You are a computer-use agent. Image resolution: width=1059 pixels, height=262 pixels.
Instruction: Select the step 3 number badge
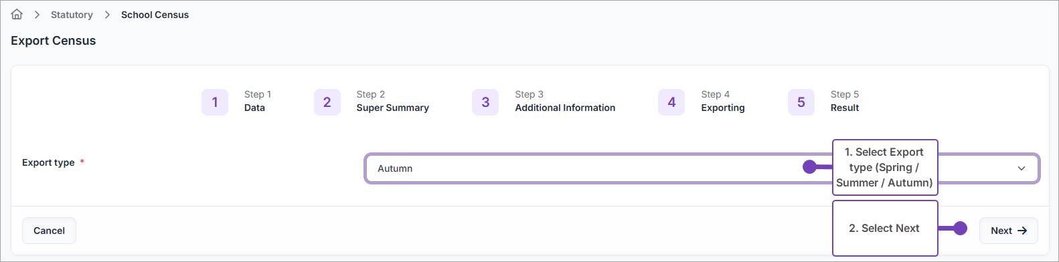pyautogui.click(x=485, y=102)
